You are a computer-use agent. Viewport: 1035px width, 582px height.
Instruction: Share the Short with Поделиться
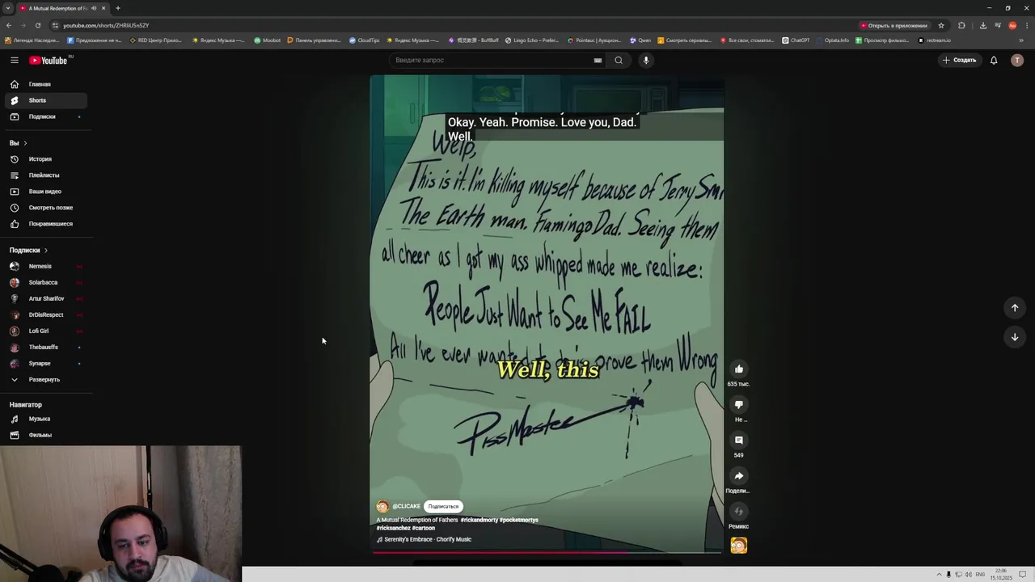tap(738, 476)
